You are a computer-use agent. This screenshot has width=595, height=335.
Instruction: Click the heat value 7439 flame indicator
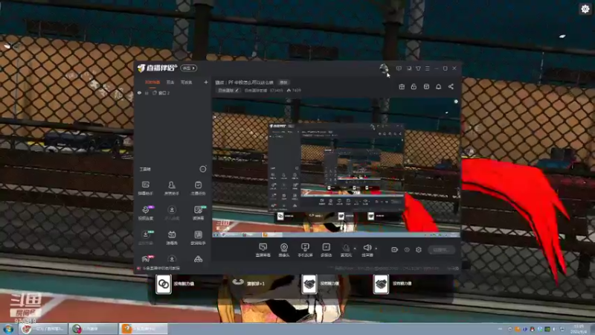[294, 90]
